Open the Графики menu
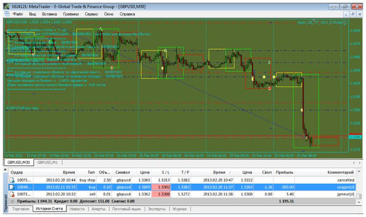This screenshot has height=217, width=366. (71, 14)
